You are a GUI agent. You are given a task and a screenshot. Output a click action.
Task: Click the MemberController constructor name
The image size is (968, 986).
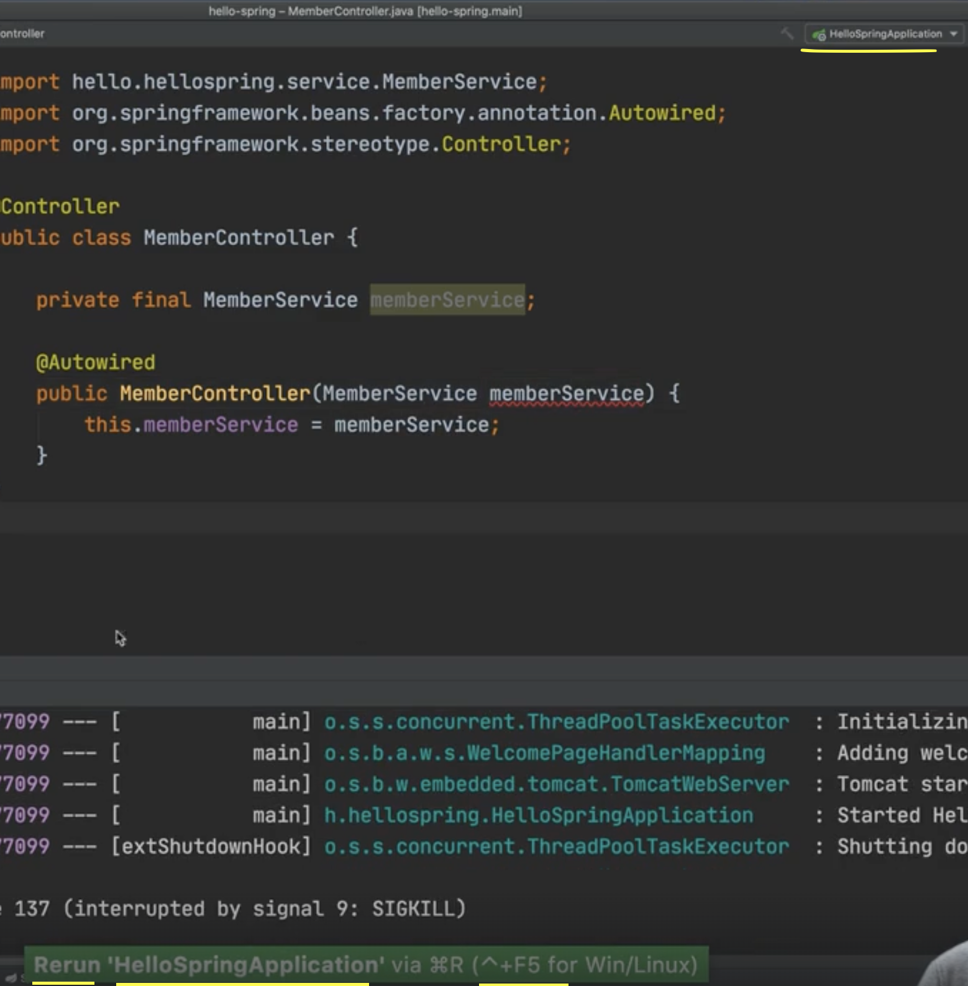pos(215,394)
